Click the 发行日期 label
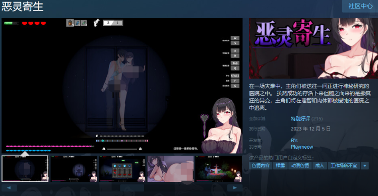 point(258,129)
